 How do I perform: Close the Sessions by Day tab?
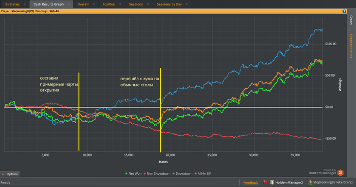(187, 4)
